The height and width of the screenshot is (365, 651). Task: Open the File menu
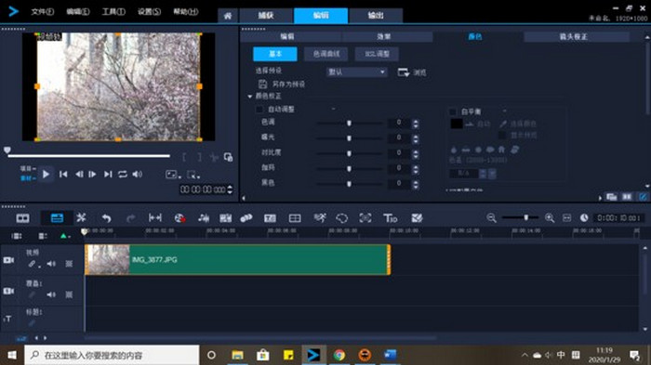[x=43, y=12]
